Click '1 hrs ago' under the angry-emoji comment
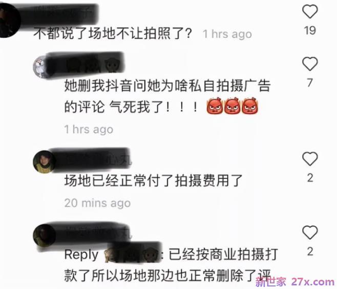337x289 pixels. pos(89,130)
